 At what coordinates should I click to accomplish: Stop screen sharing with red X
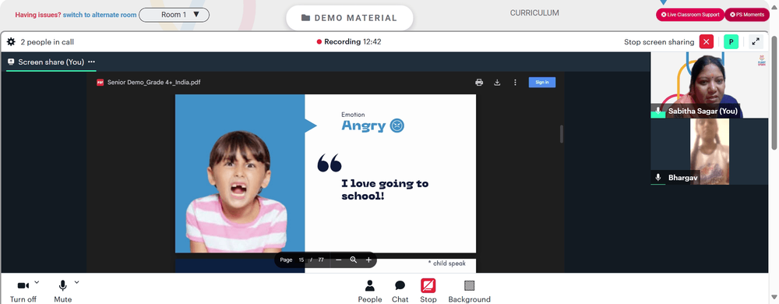tap(707, 42)
